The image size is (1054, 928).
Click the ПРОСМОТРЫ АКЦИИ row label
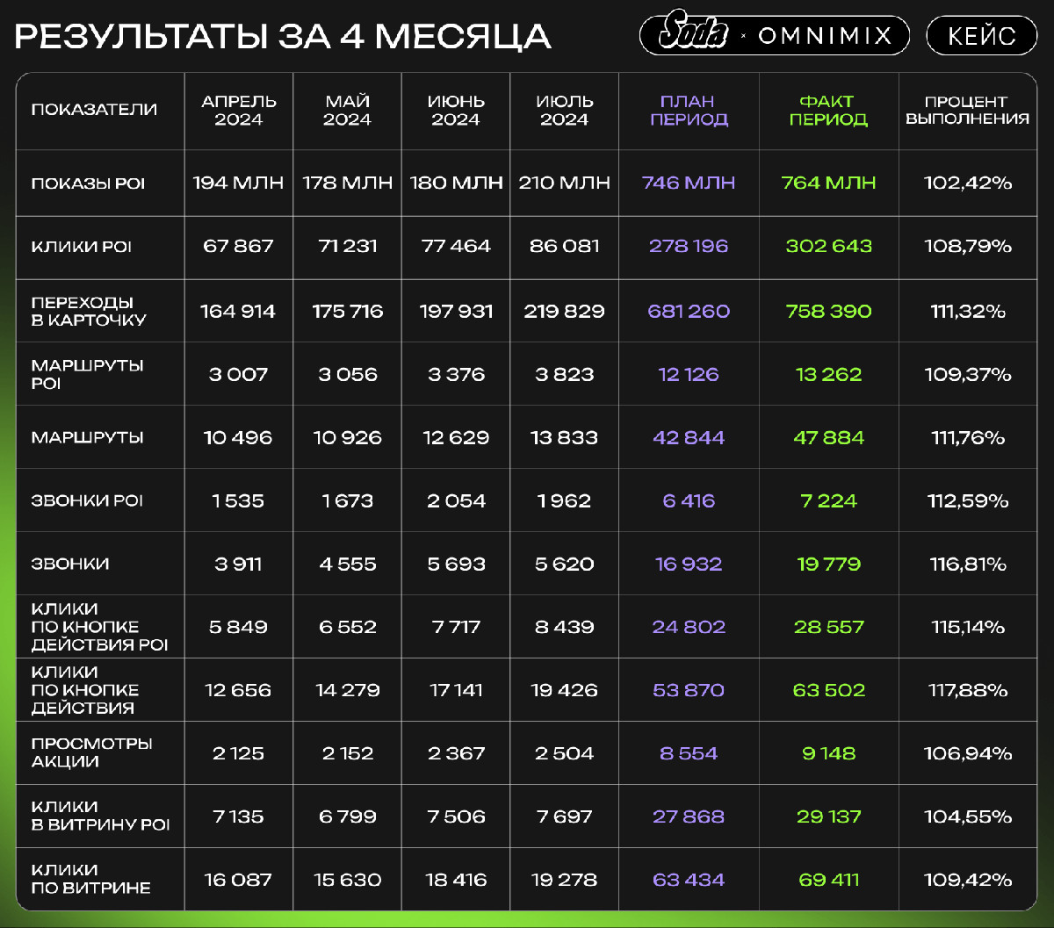coord(92,752)
